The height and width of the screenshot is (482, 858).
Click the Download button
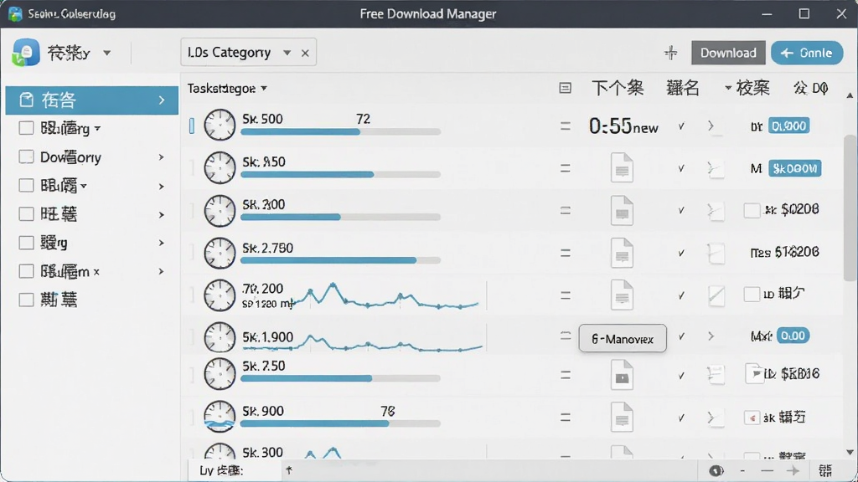pyautogui.click(x=728, y=53)
